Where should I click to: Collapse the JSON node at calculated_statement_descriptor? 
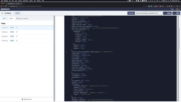pyautogui.click(x=66, y=52)
